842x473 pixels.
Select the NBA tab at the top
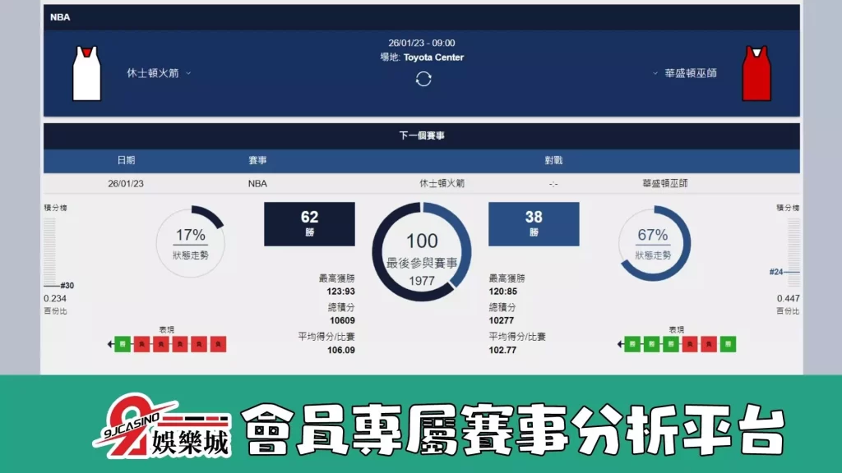tap(61, 16)
